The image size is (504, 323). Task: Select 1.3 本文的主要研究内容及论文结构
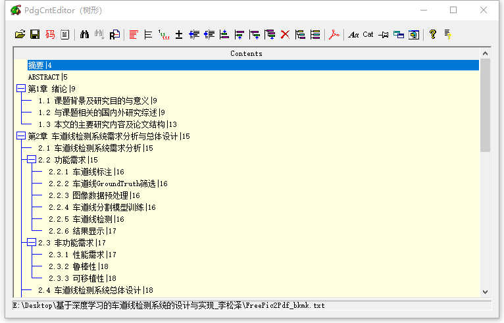click(108, 124)
